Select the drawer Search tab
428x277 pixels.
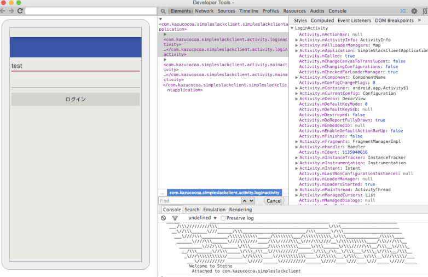click(x=192, y=210)
